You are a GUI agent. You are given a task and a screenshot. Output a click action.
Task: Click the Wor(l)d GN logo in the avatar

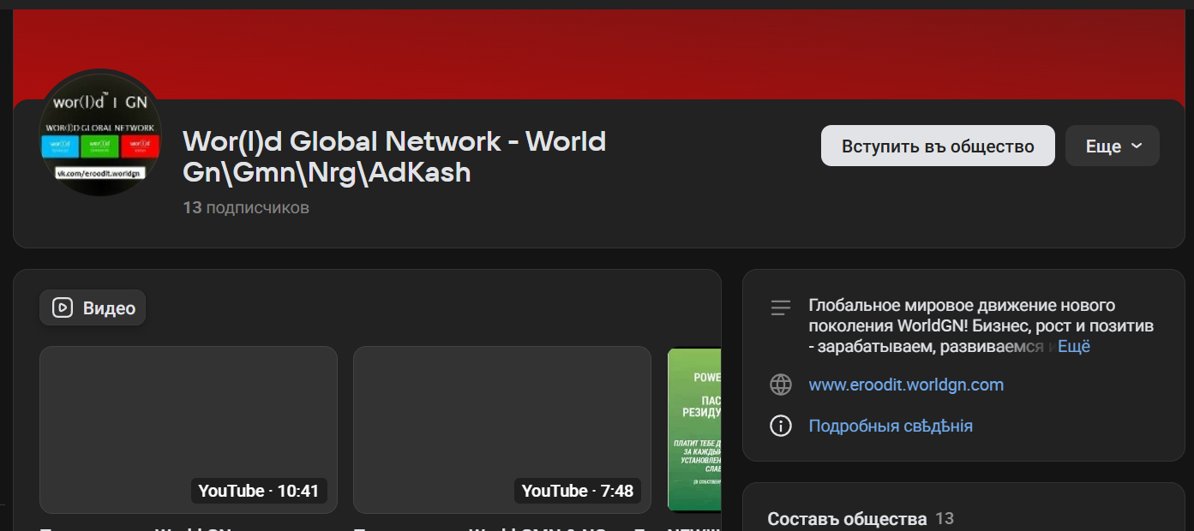pos(99,101)
